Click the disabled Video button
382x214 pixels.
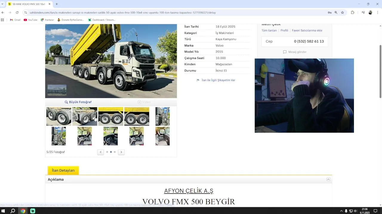[144, 102]
